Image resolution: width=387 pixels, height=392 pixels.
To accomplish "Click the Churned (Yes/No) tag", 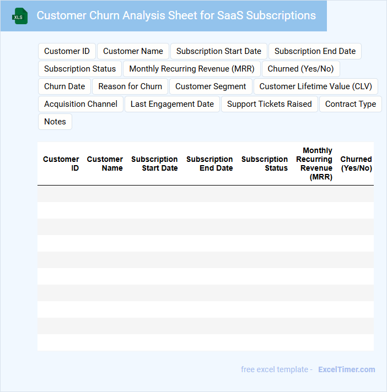I will (300, 69).
